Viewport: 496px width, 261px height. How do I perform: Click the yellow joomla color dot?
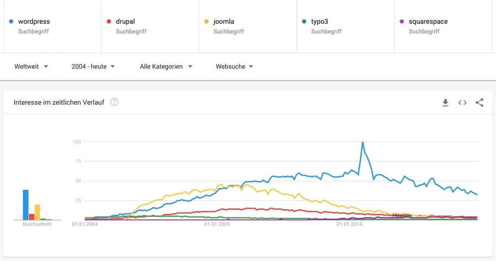click(207, 21)
